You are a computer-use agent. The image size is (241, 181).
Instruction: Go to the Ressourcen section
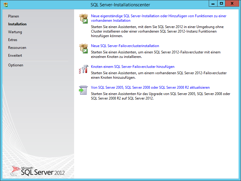tap(17, 48)
